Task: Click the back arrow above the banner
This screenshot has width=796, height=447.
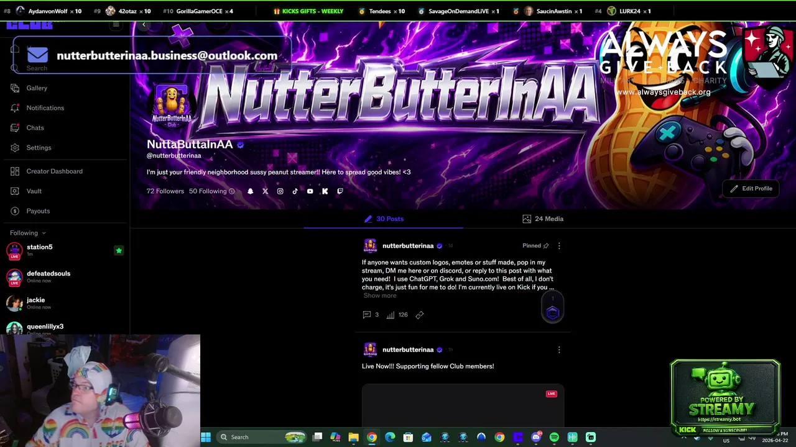Action: click(144, 25)
